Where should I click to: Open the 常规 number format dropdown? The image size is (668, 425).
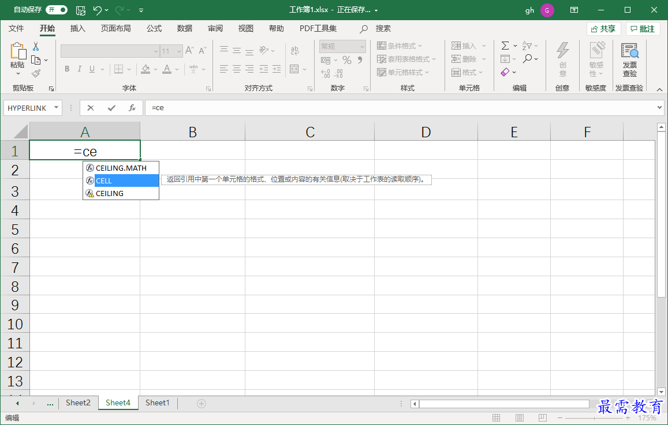[x=362, y=46]
